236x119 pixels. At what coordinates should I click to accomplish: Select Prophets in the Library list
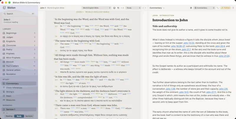tap(19, 53)
